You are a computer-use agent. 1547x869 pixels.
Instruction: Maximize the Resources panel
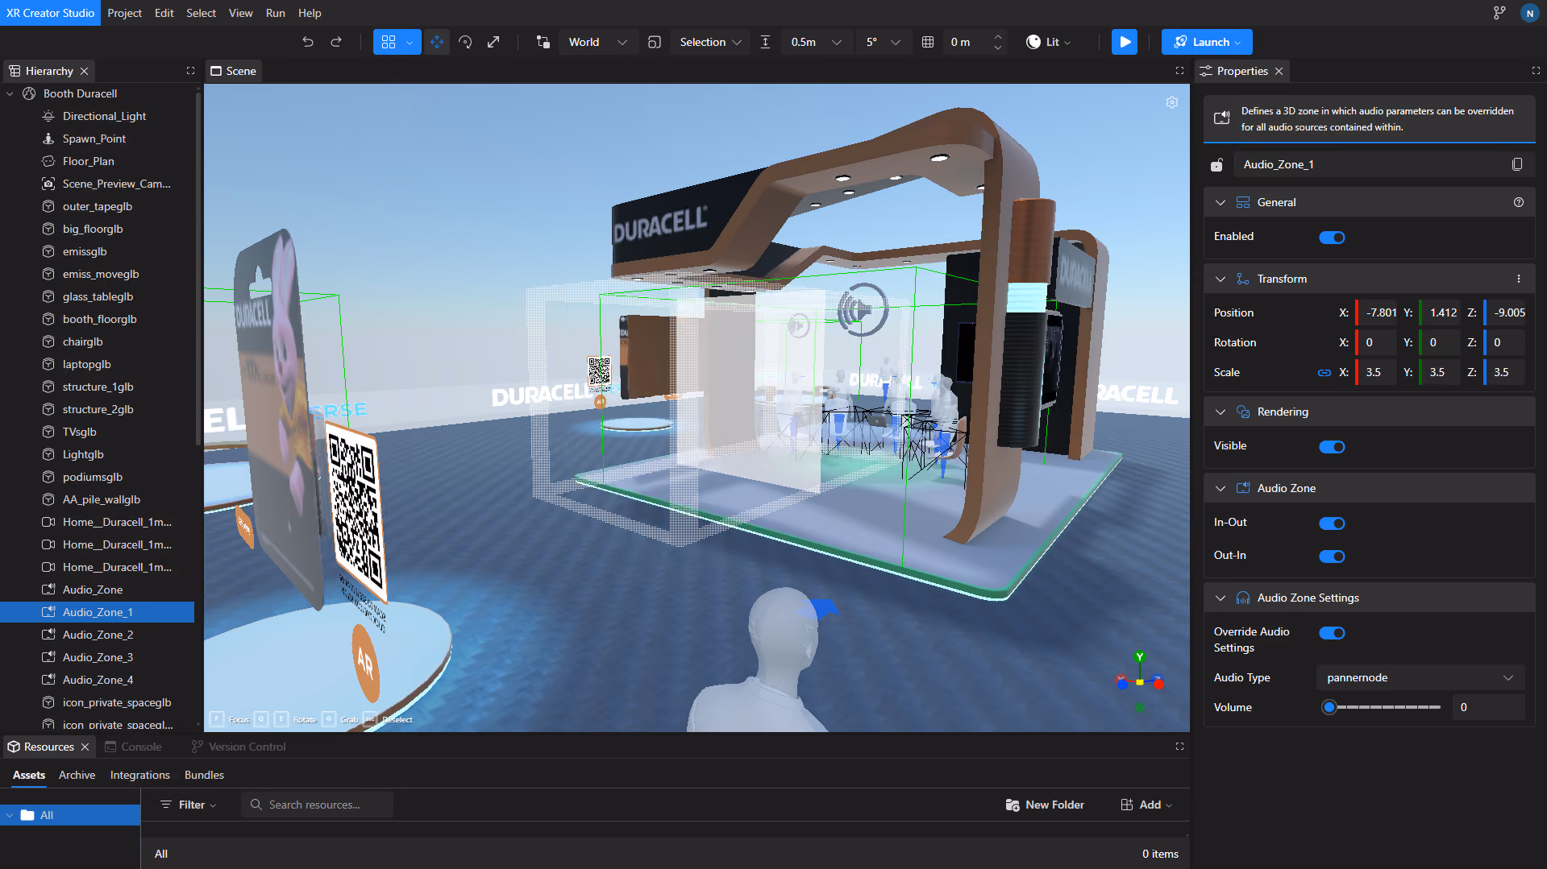click(x=1179, y=747)
